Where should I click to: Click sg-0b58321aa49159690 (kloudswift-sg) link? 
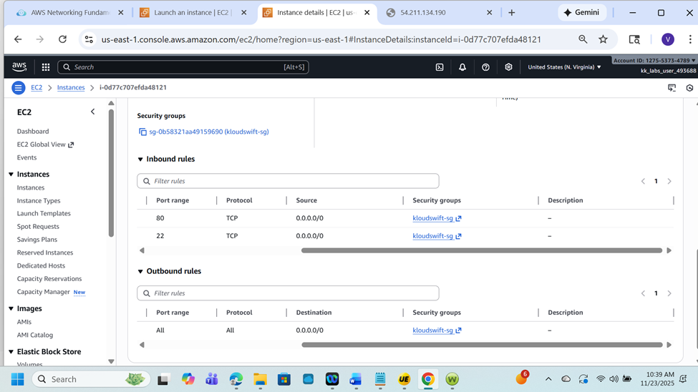(x=209, y=132)
